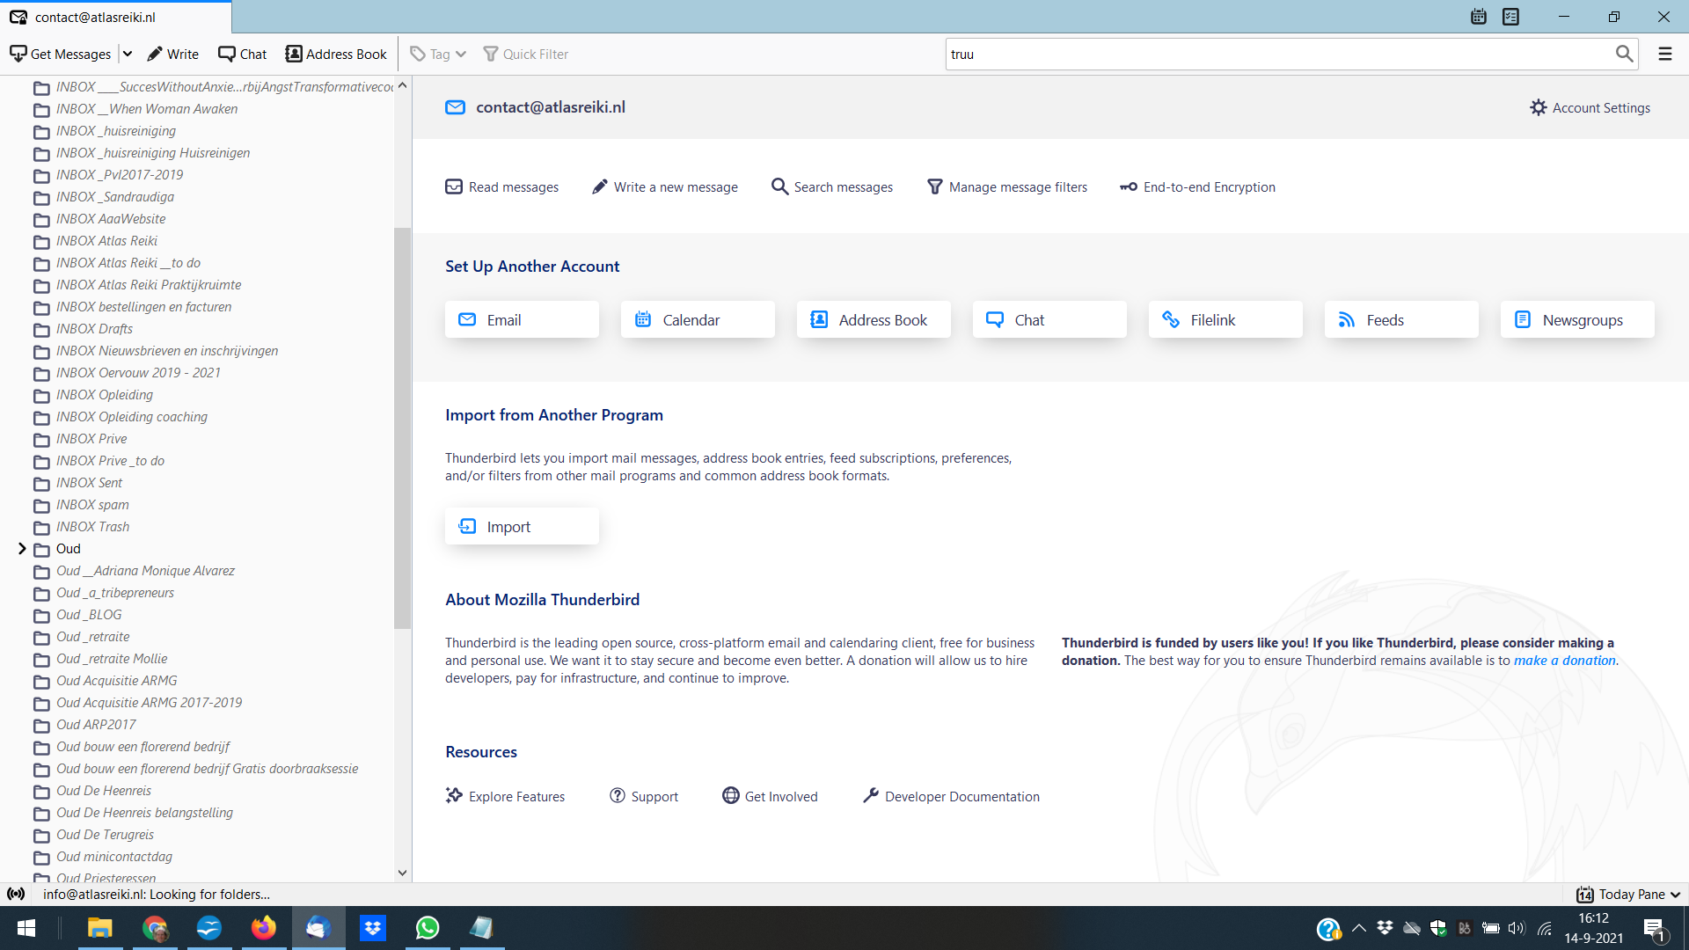The width and height of the screenshot is (1689, 950).
Task: Click Write a new message
Action: [665, 186]
